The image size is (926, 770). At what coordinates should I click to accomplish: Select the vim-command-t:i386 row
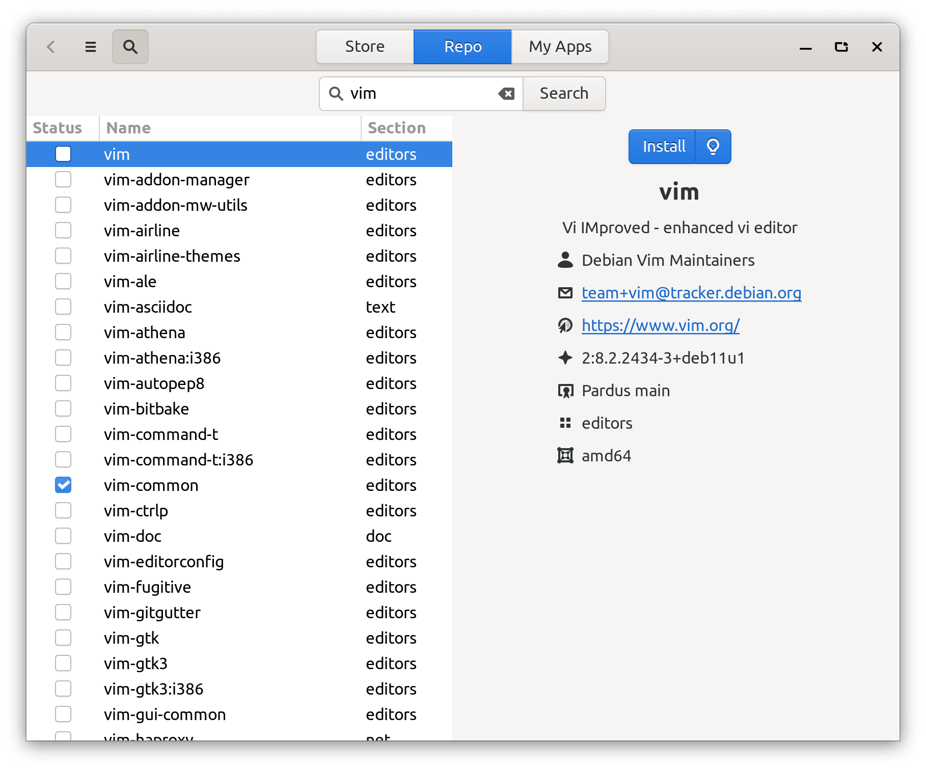[239, 459]
